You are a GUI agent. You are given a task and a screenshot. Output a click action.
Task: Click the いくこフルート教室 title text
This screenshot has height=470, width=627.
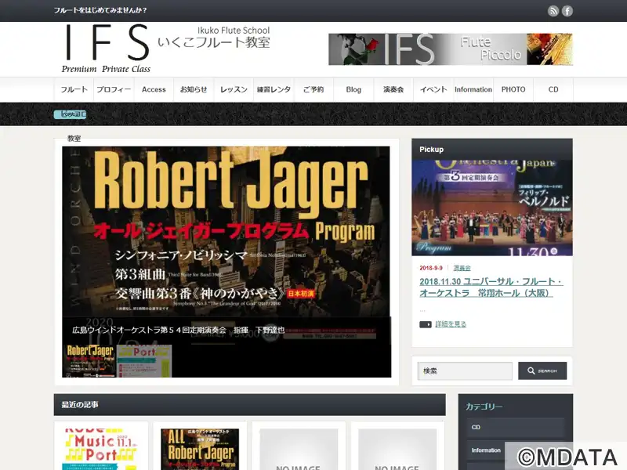point(214,42)
